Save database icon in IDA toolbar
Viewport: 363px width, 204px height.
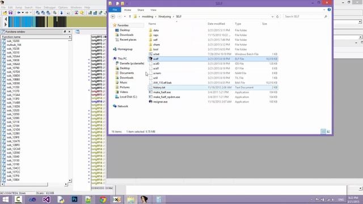click(x=10, y=12)
